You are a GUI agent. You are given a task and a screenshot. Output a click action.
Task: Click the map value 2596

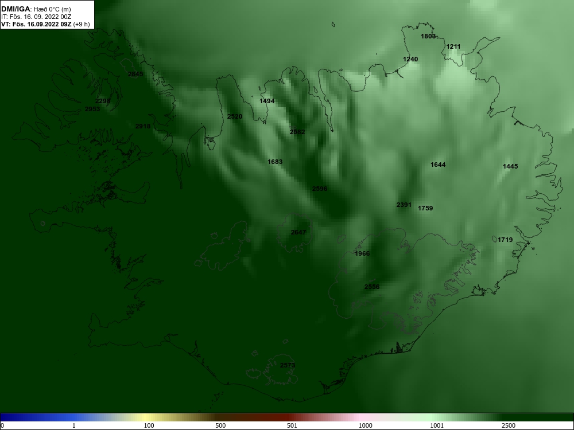(320, 189)
